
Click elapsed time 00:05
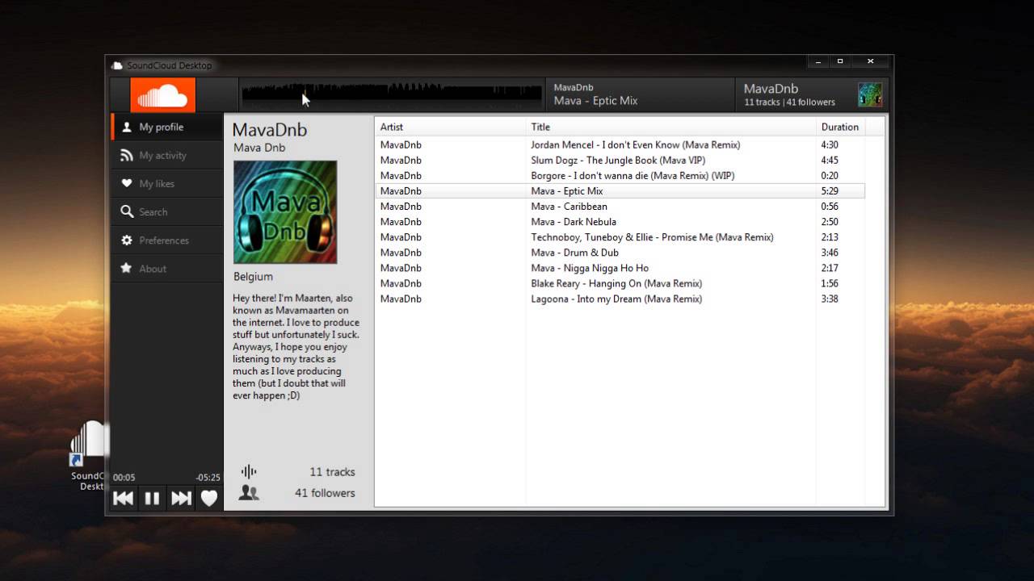(x=124, y=478)
